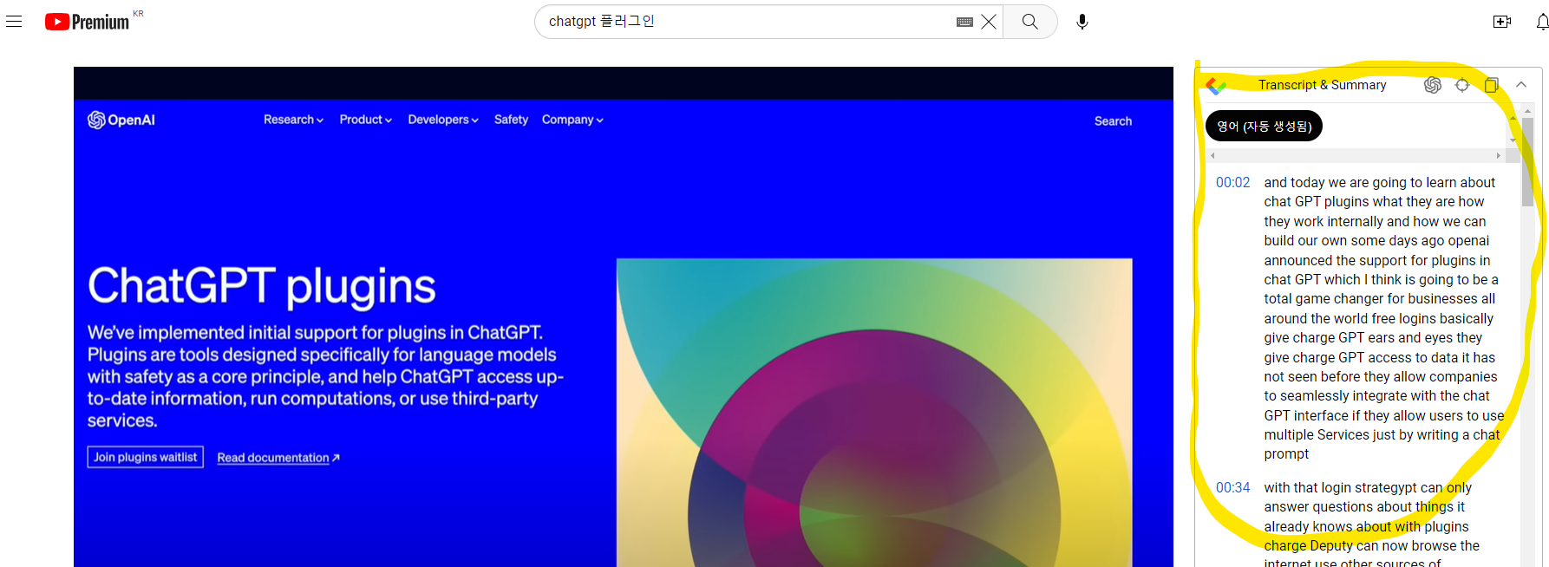Click Search on the OpenAI page
The image size is (1549, 567).
[1113, 121]
